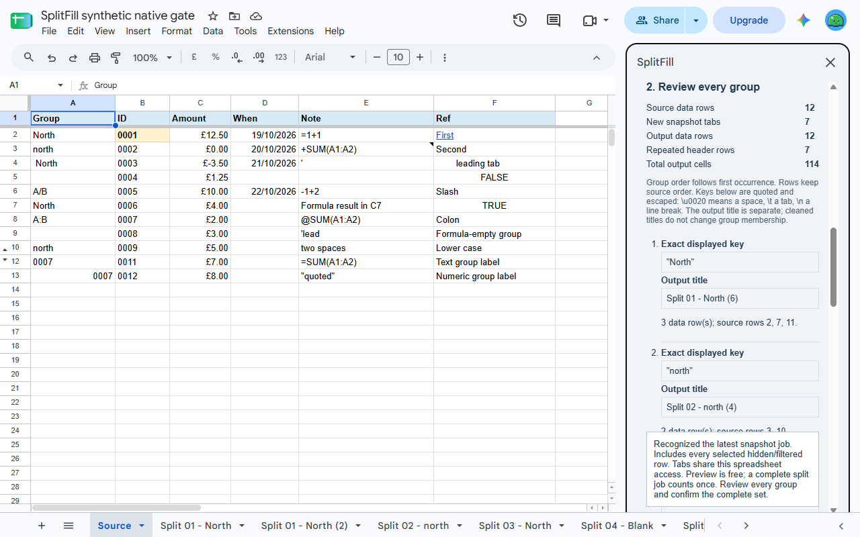Open the Format menu
This screenshot has width=860, height=537.
point(177,31)
